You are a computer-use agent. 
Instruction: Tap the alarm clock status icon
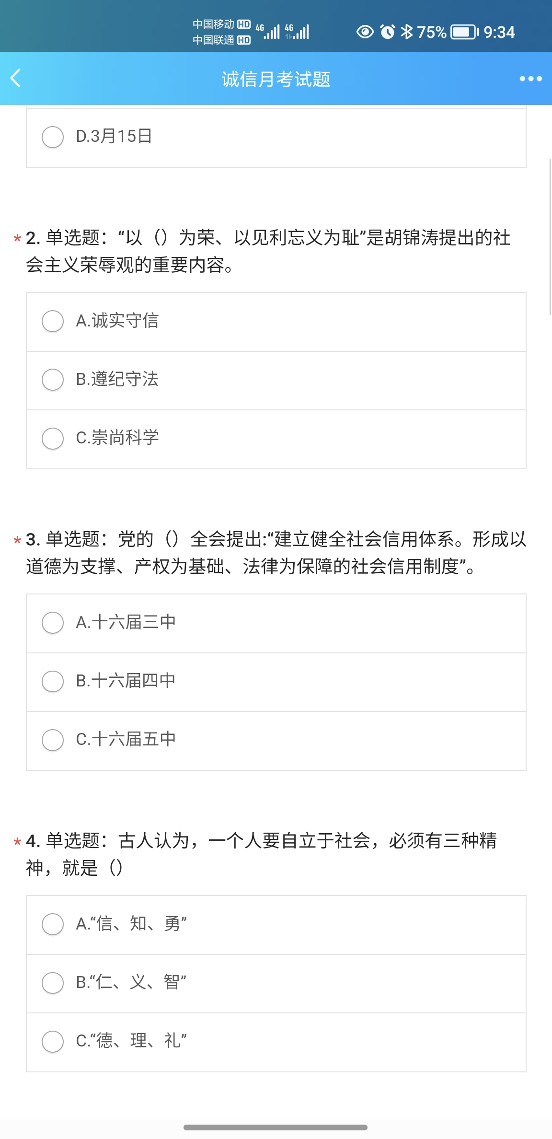(x=387, y=32)
